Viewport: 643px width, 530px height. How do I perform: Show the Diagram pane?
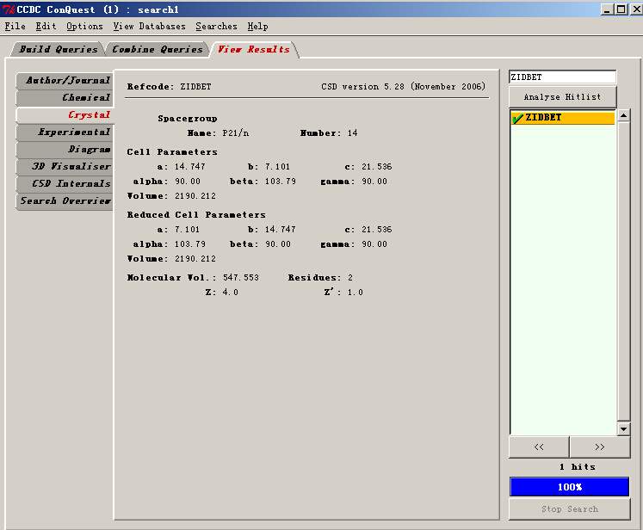coord(89,149)
